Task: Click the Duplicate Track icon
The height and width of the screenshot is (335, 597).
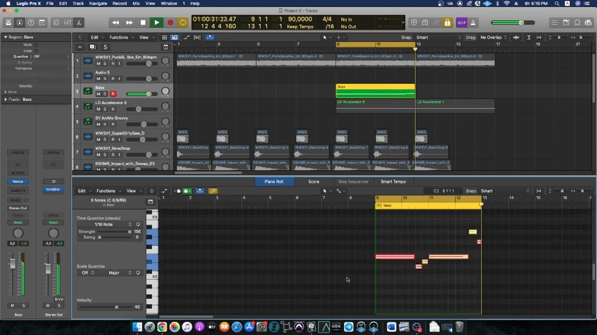Action: click(x=92, y=47)
